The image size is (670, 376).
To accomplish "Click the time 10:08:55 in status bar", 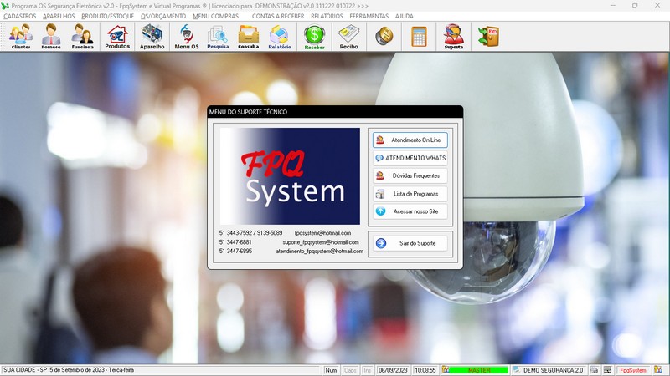I will (425, 370).
